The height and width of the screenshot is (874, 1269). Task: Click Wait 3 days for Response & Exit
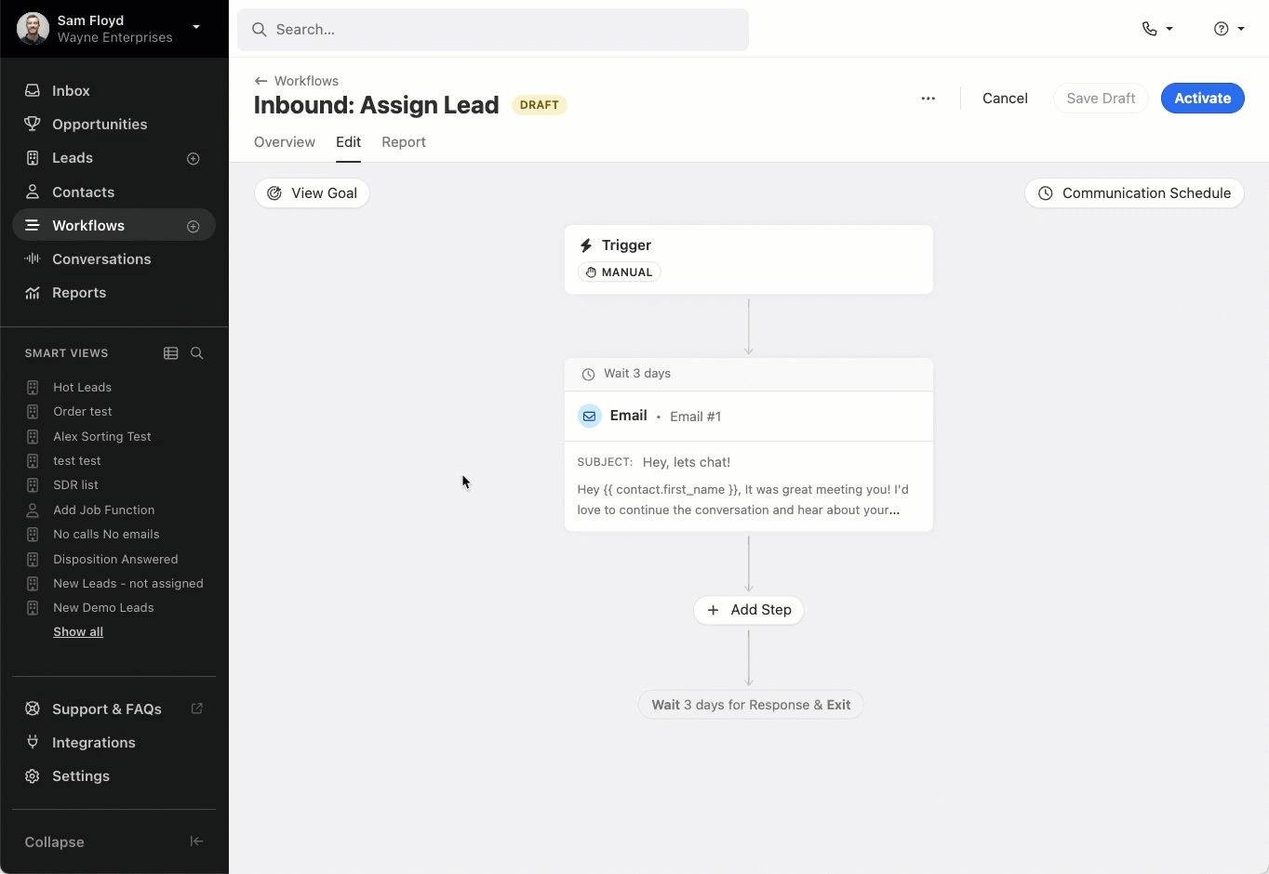pos(751,705)
